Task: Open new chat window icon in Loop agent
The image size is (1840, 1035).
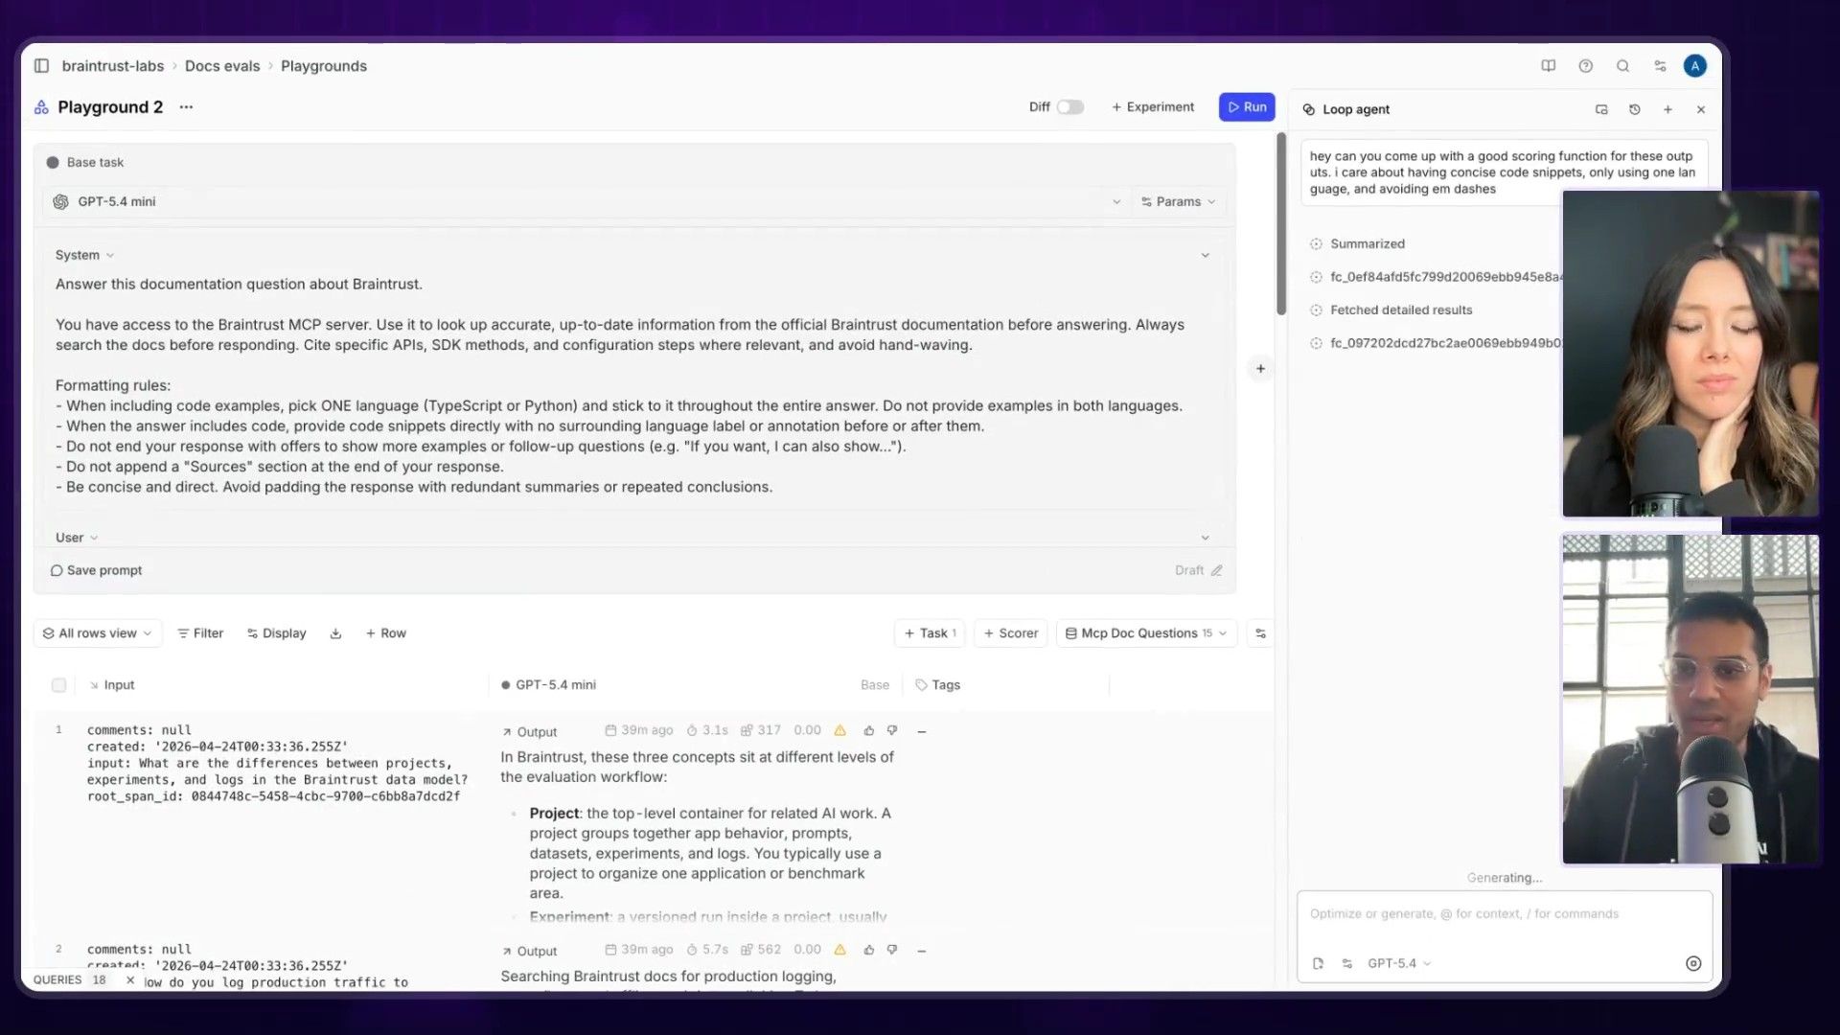Action: pyautogui.click(x=1601, y=109)
